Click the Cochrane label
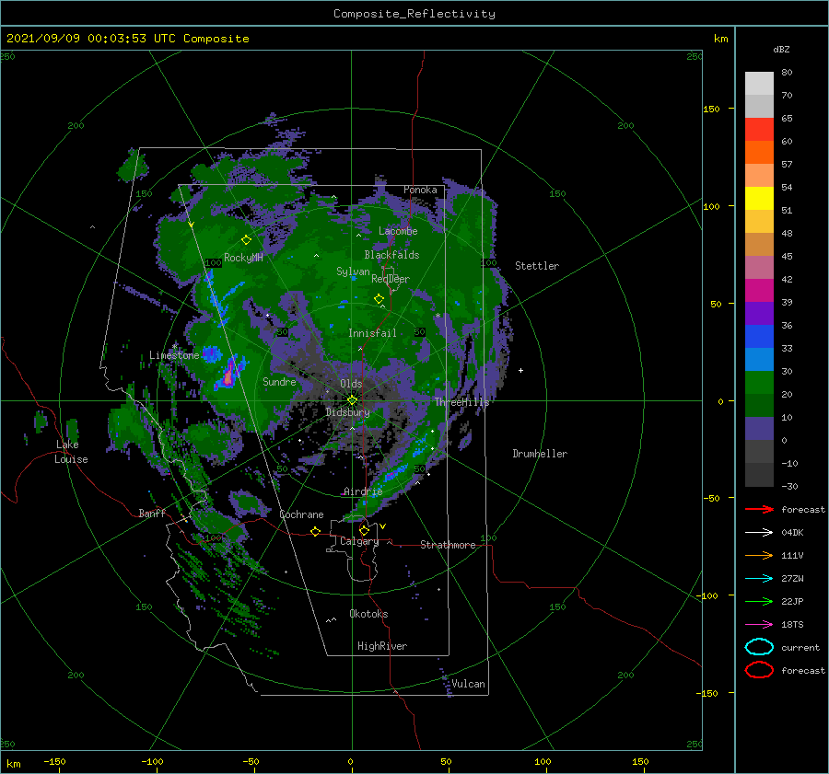Screen dimensions: 829x774 click(301, 514)
